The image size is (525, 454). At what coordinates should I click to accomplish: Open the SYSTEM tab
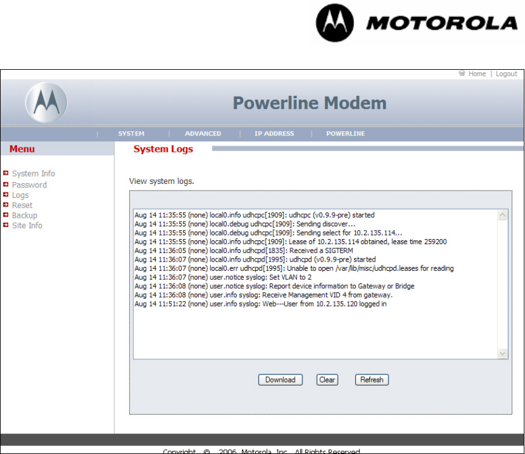pos(131,134)
